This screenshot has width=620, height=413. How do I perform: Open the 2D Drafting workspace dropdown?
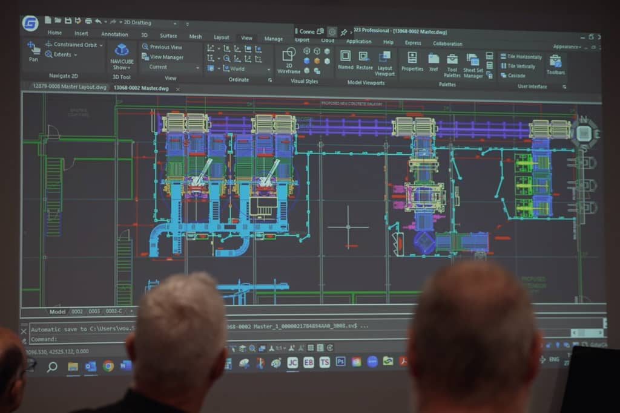[150, 23]
